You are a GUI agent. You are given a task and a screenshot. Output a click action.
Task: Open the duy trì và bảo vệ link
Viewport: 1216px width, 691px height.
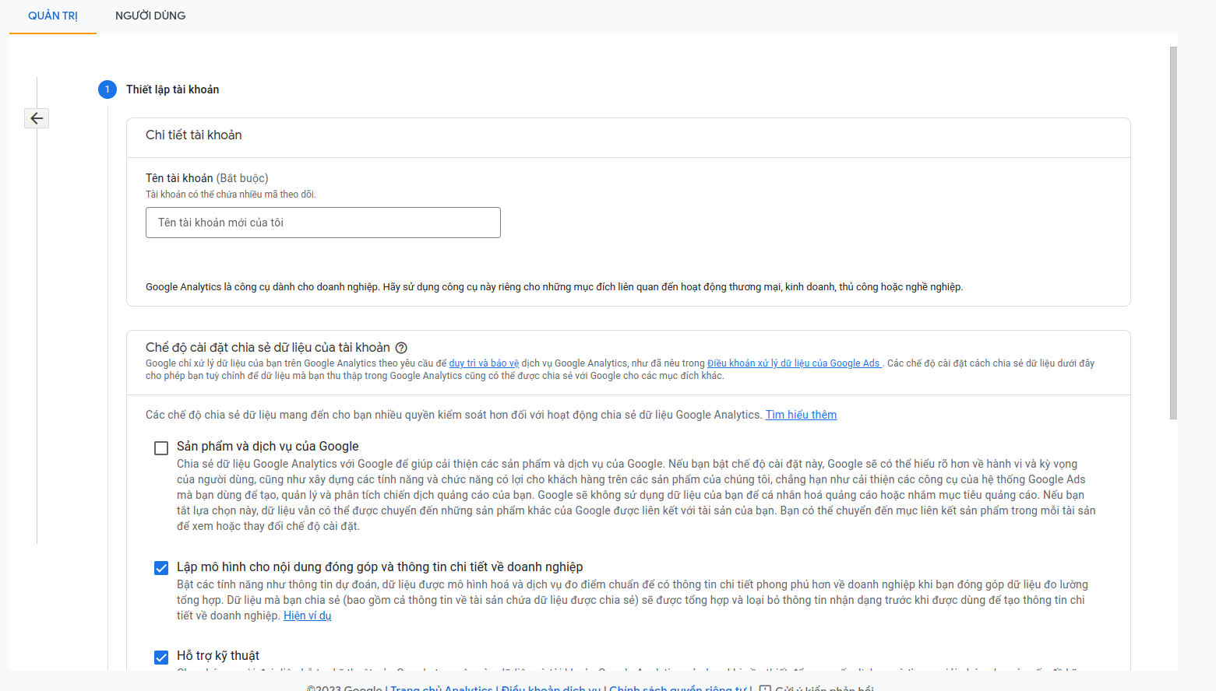coord(484,363)
